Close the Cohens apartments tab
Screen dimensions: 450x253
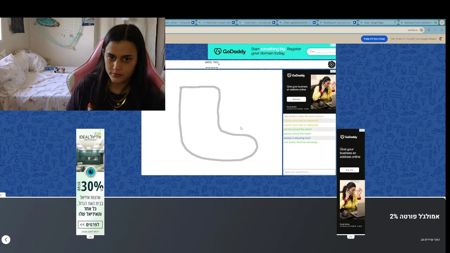tap(280, 22)
